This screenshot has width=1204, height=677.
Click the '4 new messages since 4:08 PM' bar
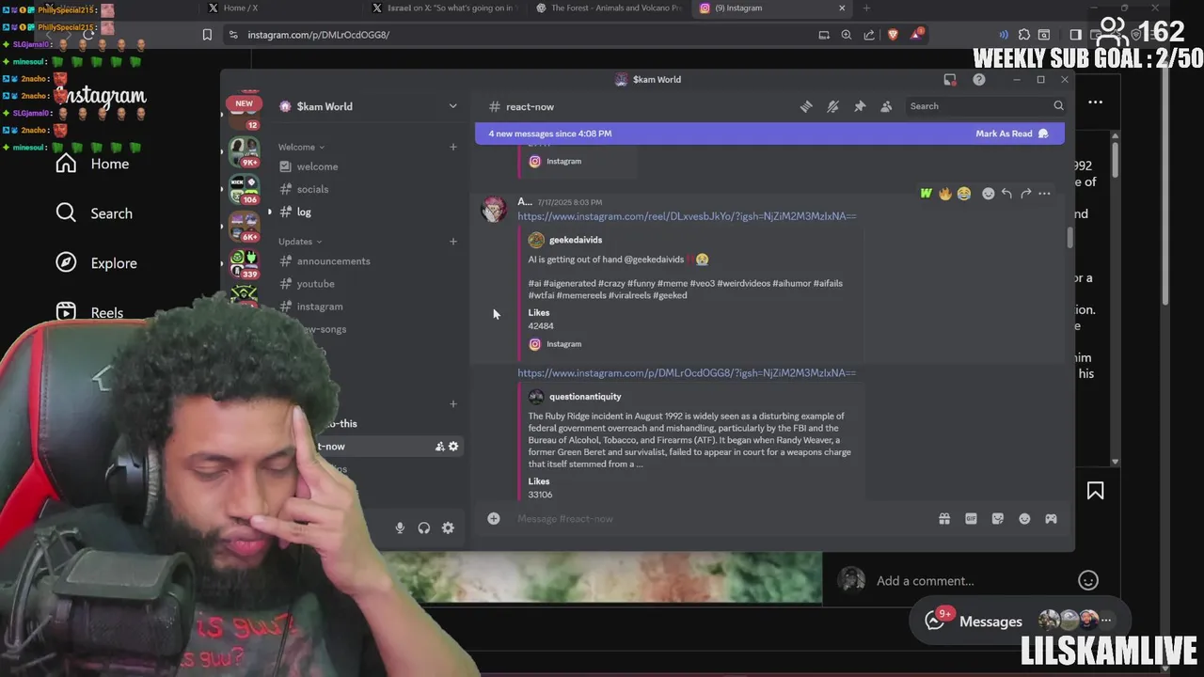(769, 134)
